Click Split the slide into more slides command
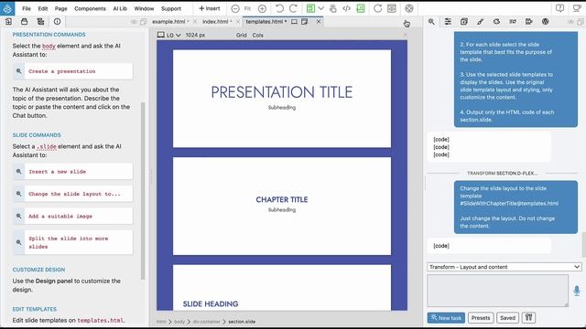Image resolution: width=586 pixels, height=329 pixels. 73,242
